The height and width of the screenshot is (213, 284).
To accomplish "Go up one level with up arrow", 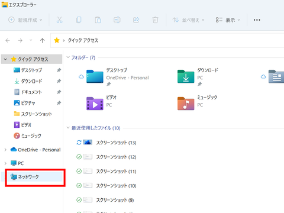I will tap(42, 41).
